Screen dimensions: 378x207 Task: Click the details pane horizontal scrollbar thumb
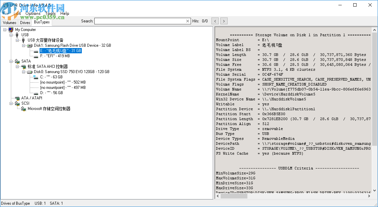(x=234, y=196)
